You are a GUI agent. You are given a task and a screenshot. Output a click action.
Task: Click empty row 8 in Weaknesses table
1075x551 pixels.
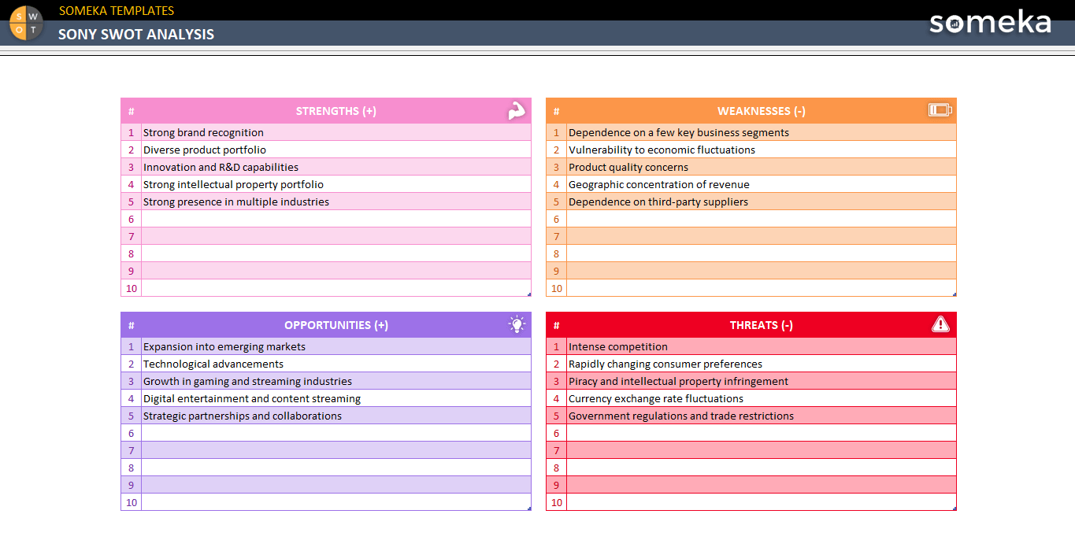[x=762, y=253]
